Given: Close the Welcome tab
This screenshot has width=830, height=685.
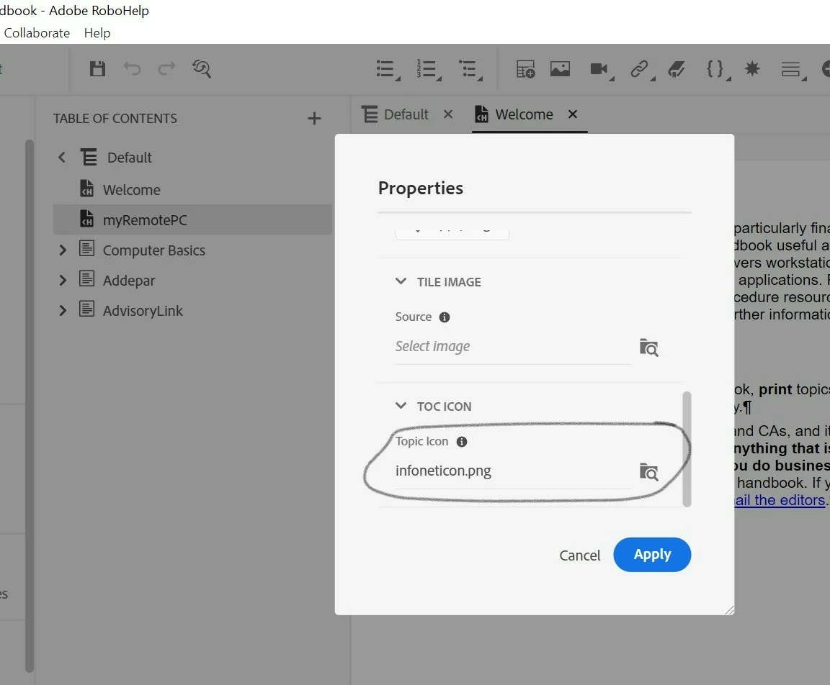Looking at the screenshot, I should pyautogui.click(x=573, y=114).
